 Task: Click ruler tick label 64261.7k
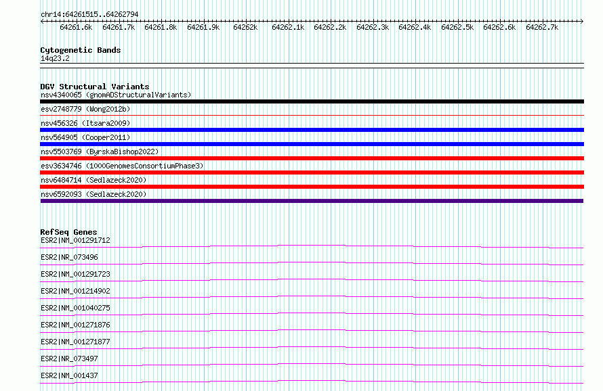(x=119, y=28)
